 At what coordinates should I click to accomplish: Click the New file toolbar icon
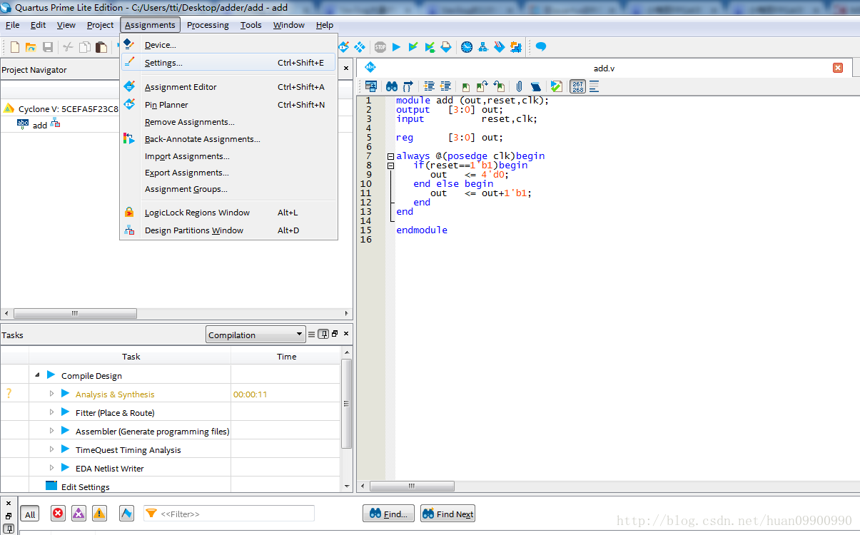coord(14,47)
